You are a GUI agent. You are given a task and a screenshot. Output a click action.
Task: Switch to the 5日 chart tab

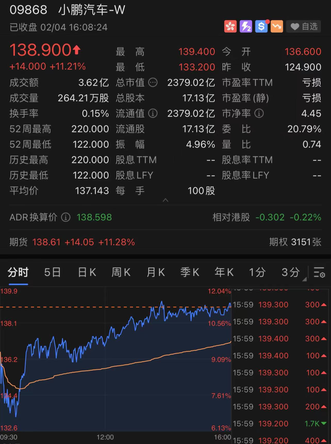pyautogui.click(x=52, y=272)
